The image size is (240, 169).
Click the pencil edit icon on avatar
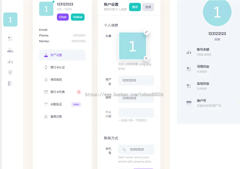[x=146, y=32]
